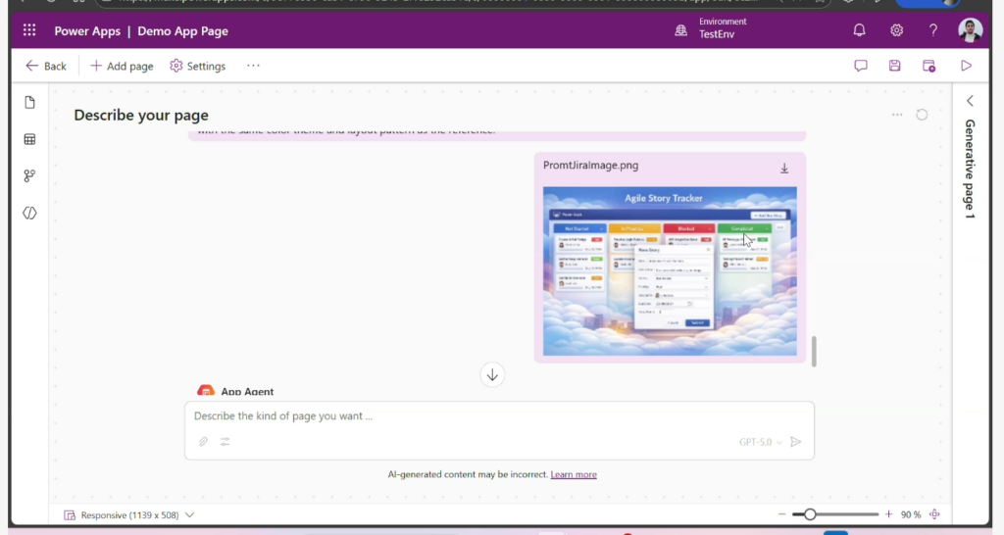This screenshot has height=535, width=1004.
Task: Click the restart conversation icon
Action: (922, 115)
